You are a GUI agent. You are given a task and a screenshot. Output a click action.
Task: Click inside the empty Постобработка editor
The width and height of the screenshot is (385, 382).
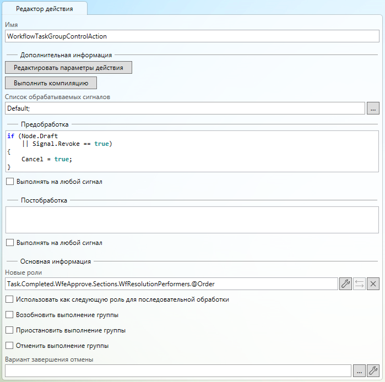point(192,220)
